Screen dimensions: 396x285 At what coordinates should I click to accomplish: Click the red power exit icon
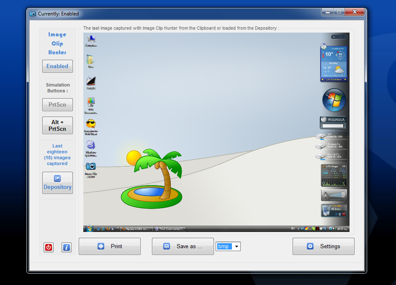[x=49, y=247]
